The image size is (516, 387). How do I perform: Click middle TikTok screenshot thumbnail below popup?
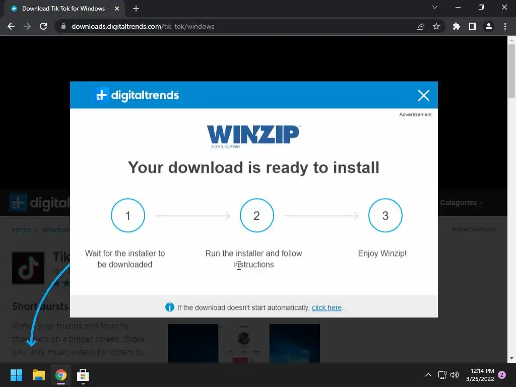coord(244,344)
